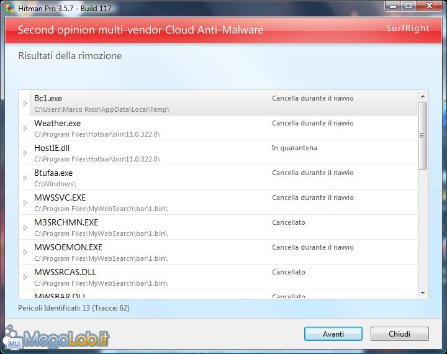This screenshot has width=447, height=354.
Task: Click the scrollbar up arrow
Action: click(x=423, y=96)
